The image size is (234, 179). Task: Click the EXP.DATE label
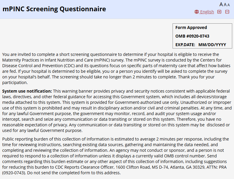click(x=185, y=45)
